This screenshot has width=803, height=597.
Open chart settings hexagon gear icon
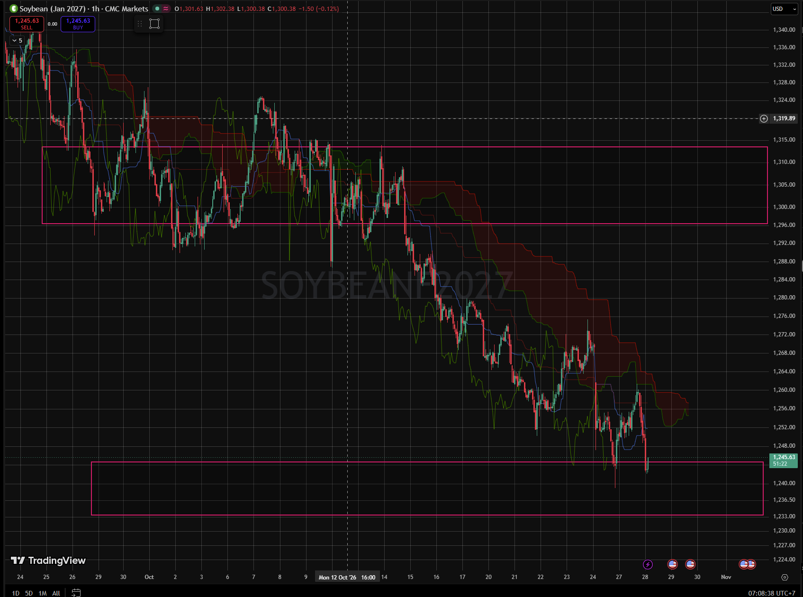[x=785, y=577]
